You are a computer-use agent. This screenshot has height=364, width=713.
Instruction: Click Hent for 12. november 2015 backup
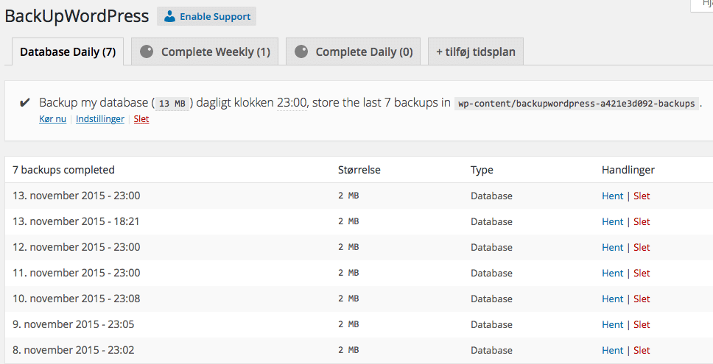613,247
